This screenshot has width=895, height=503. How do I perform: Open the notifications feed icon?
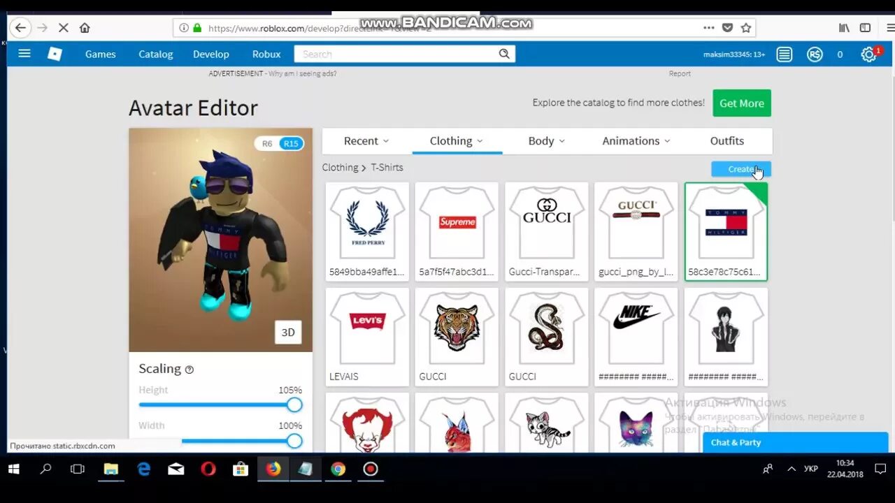click(785, 54)
